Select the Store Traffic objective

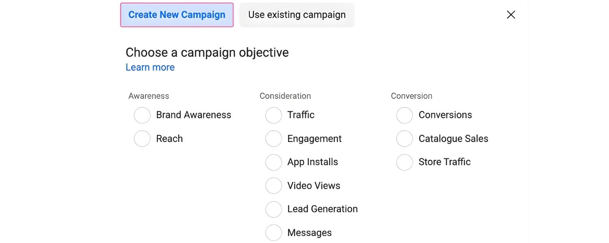404,162
